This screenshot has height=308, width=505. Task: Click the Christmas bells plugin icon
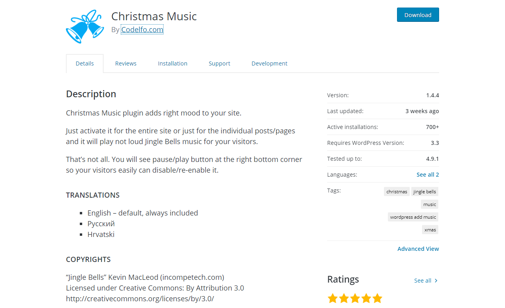pos(85,27)
